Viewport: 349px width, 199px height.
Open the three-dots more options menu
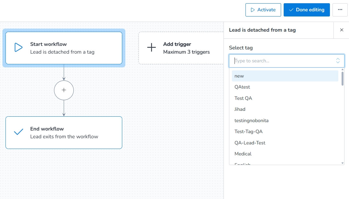click(340, 10)
